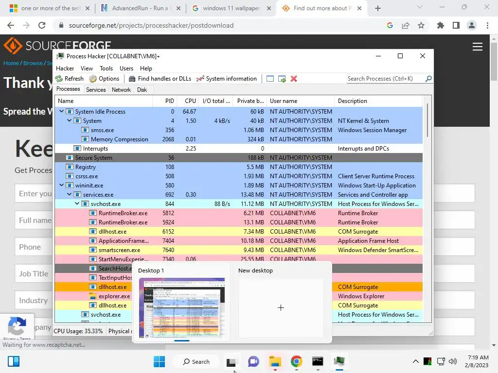The height and width of the screenshot is (373, 498).
Task: Click the volume icon in system tray
Action: click(x=453, y=361)
